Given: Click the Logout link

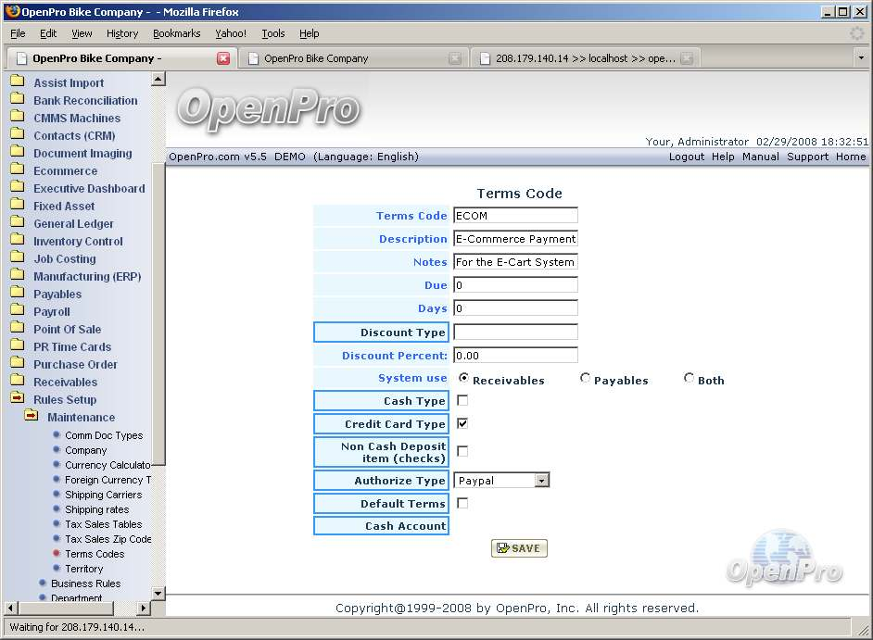Looking at the screenshot, I should coord(687,157).
